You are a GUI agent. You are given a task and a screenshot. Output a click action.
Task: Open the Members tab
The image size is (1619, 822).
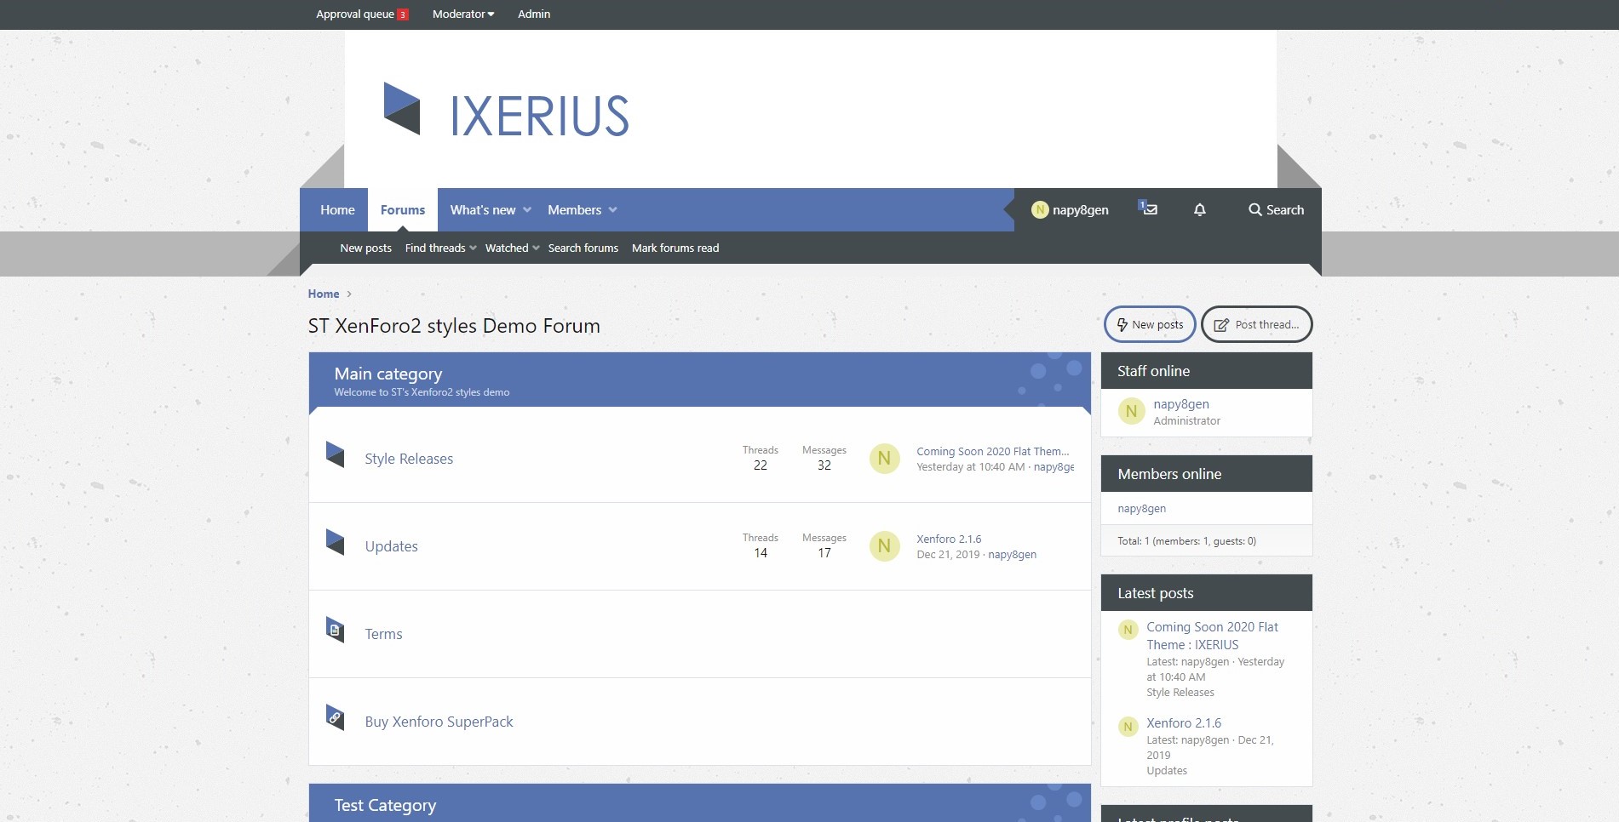pos(574,209)
